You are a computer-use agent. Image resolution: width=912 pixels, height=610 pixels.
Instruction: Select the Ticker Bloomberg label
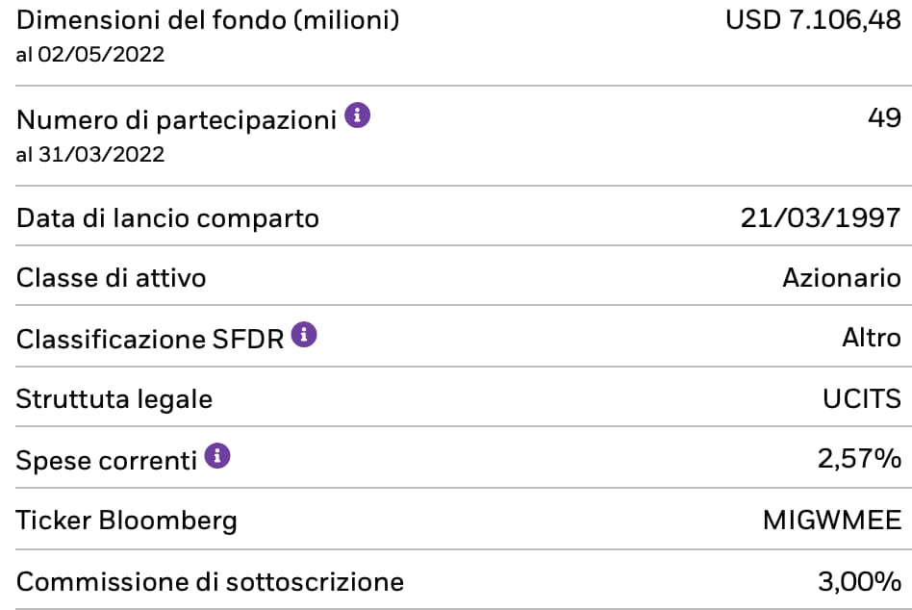[126, 521]
